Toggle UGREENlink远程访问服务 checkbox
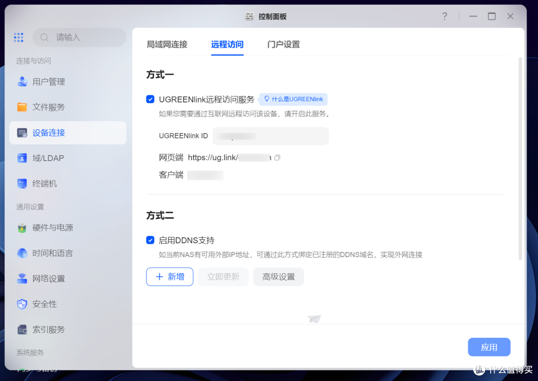The width and height of the screenshot is (538, 381). click(150, 99)
